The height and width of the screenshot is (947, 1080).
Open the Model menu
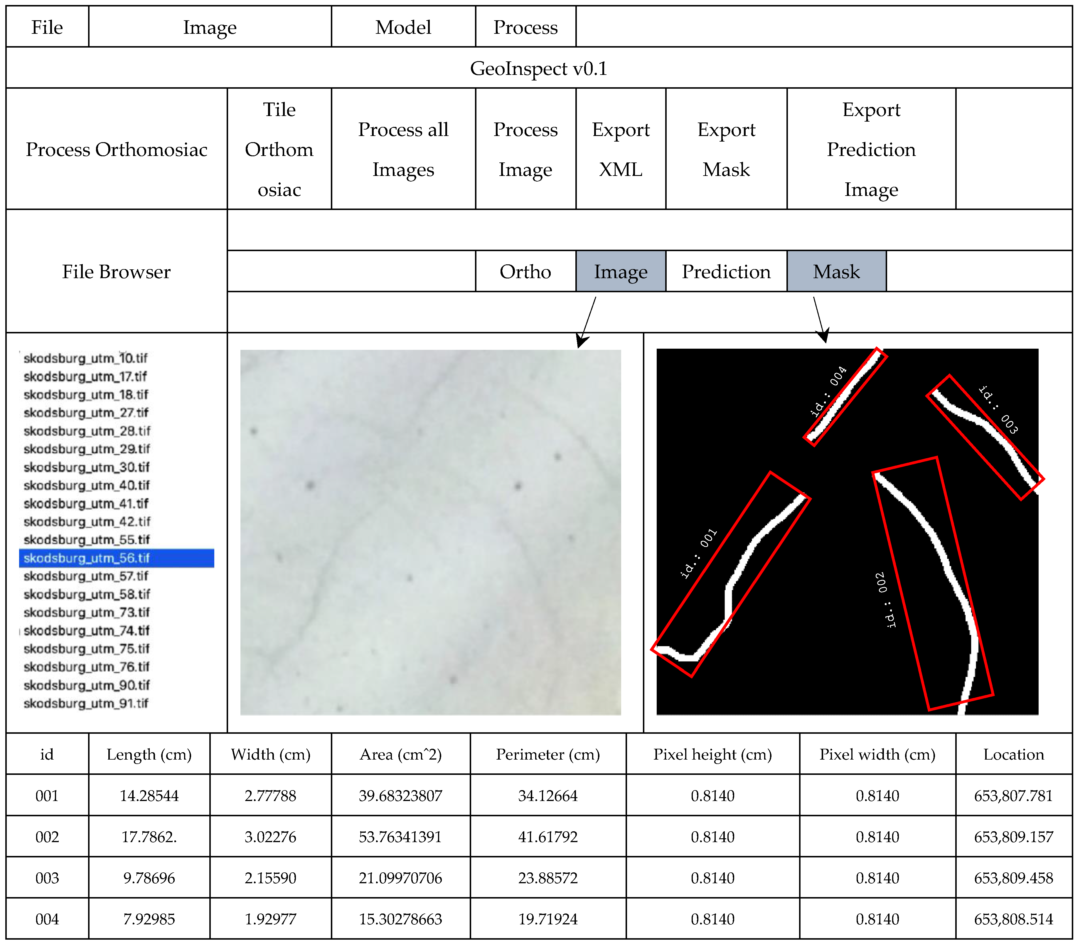pos(403,27)
